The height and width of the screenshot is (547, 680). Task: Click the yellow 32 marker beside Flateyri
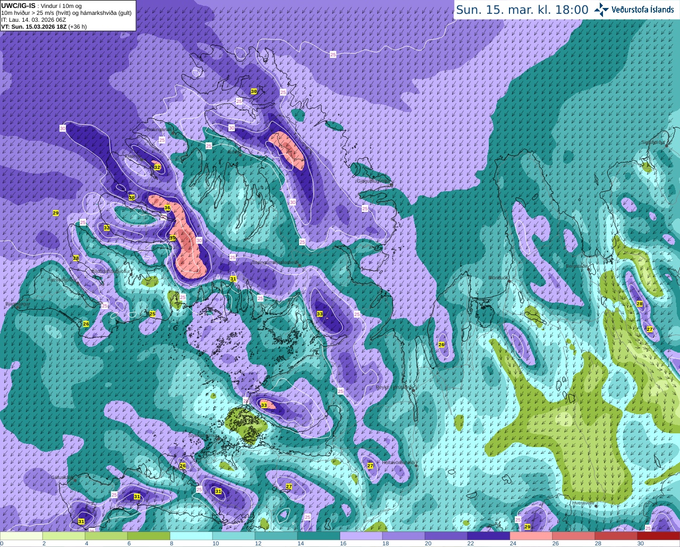[x=157, y=167]
